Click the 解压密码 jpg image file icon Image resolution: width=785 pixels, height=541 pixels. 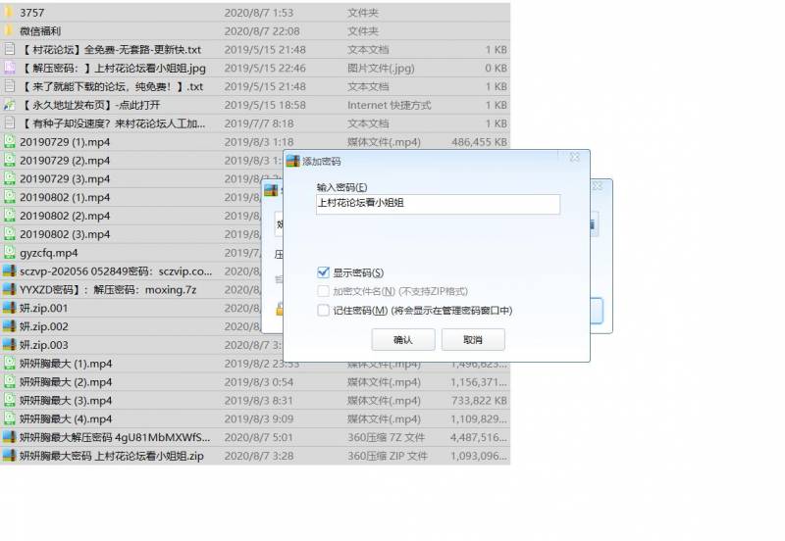pos(9,69)
